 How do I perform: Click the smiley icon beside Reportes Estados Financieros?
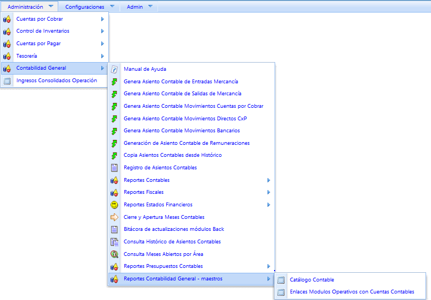coord(114,205)
